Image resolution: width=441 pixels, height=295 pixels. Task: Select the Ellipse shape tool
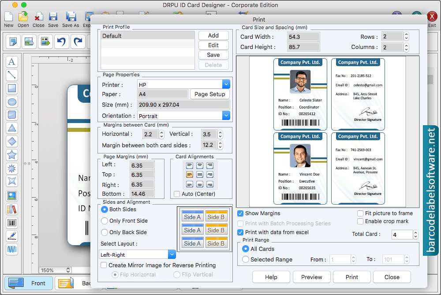click(x=12, y=101)
